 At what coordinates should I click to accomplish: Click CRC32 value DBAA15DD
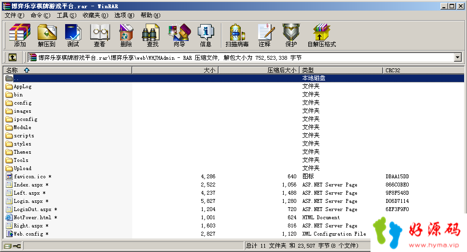[397, 176]
